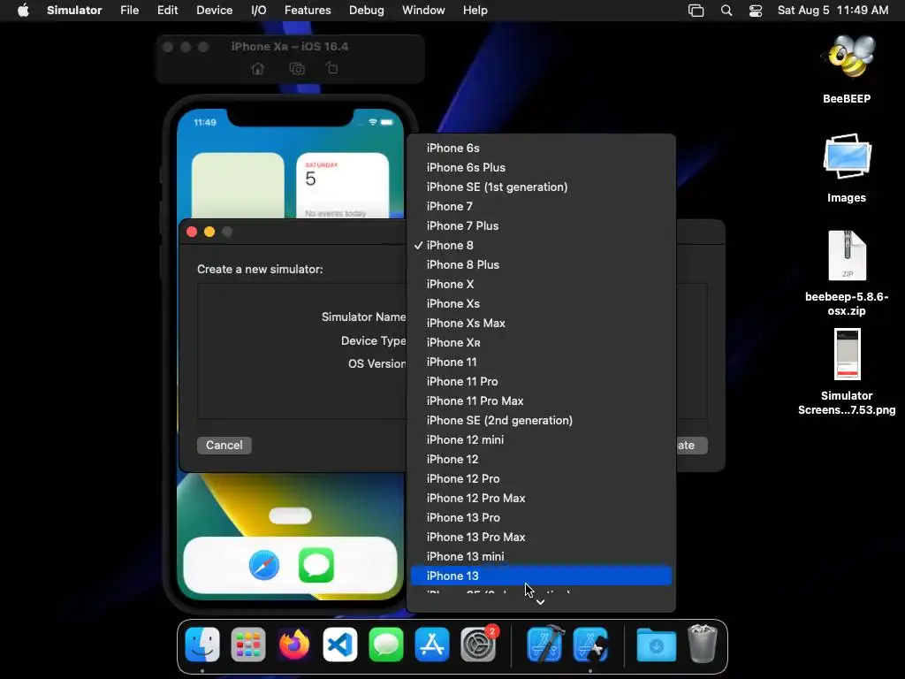The image size is (905, 679).
Task: Launch Visual Studio Code from the Dock
Action: (x=340, y=645)
